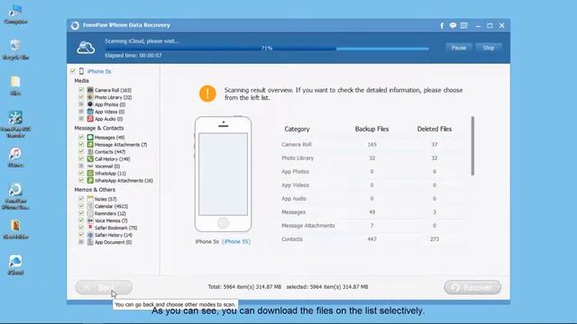Pause the iCloud scan
The height and width of the screenshot is (324, 577).
click(x=459, y=48)
